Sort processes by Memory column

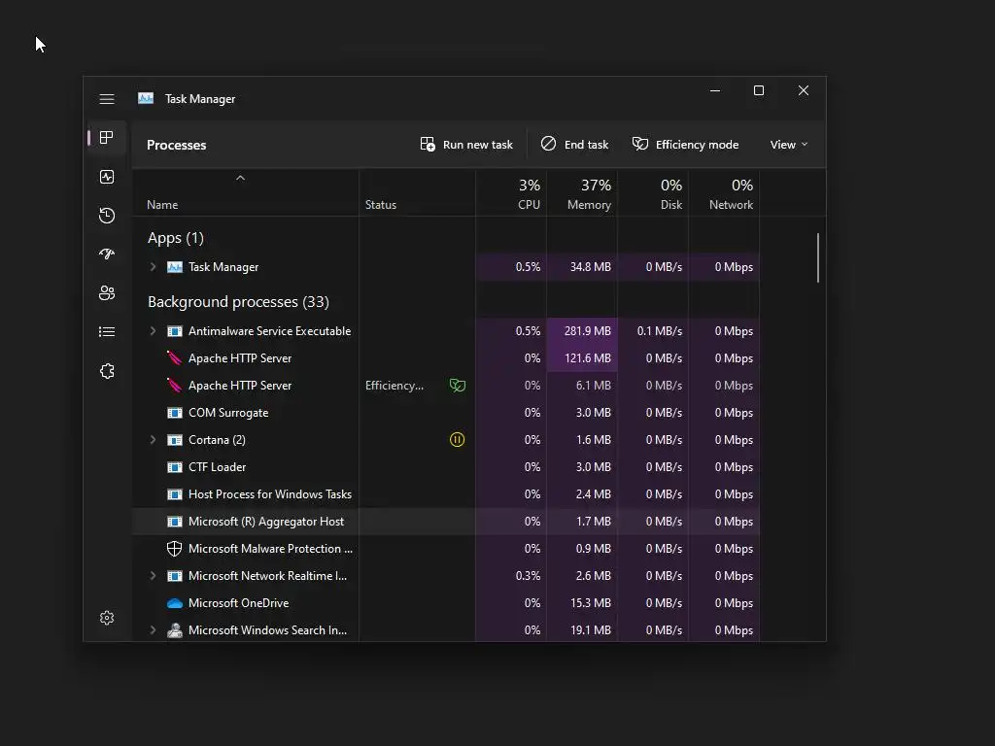(582, 193)
